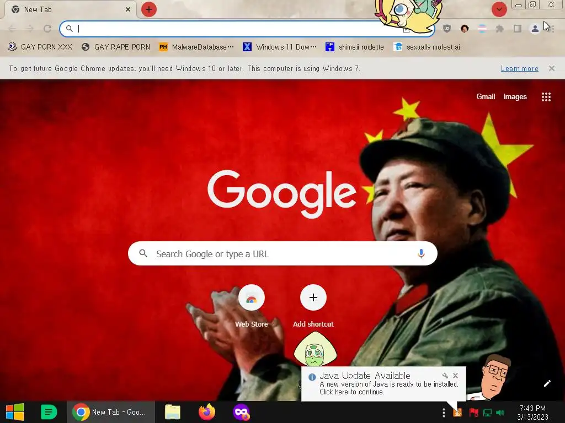565x423 pixels.
Task: Go back with the back arrow
Action: [12, 29]
